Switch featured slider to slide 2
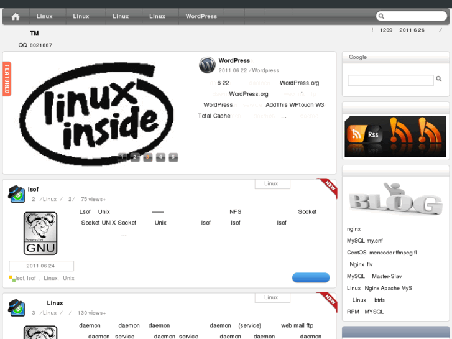452x339 pixels. coord(135,157)
